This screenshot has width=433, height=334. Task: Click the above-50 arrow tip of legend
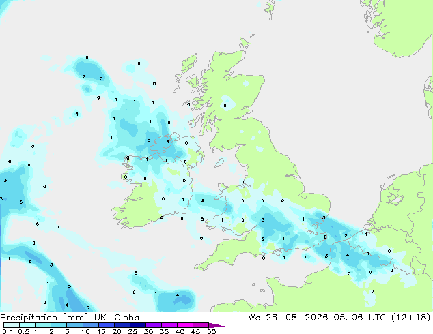click(216, 325)
